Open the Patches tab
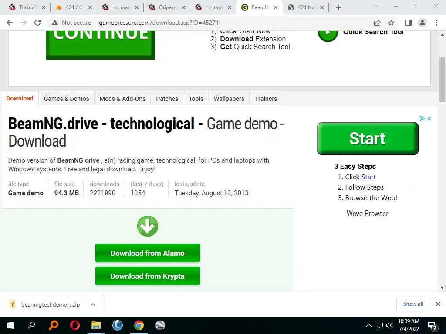 click(167, 99)
